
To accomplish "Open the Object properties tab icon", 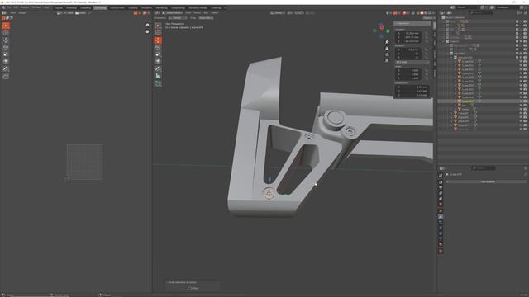I will point(441,211).
